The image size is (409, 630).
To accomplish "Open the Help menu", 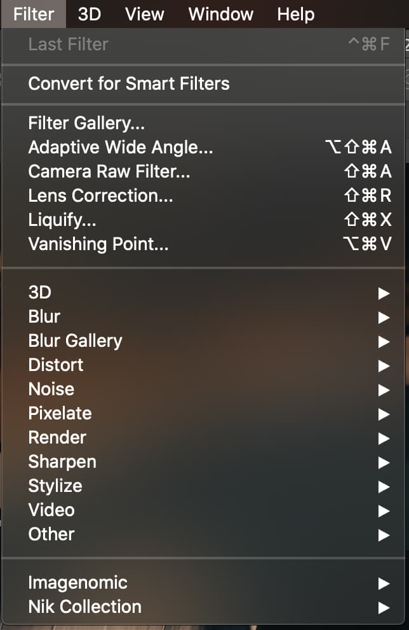I will tap(295, 14).
